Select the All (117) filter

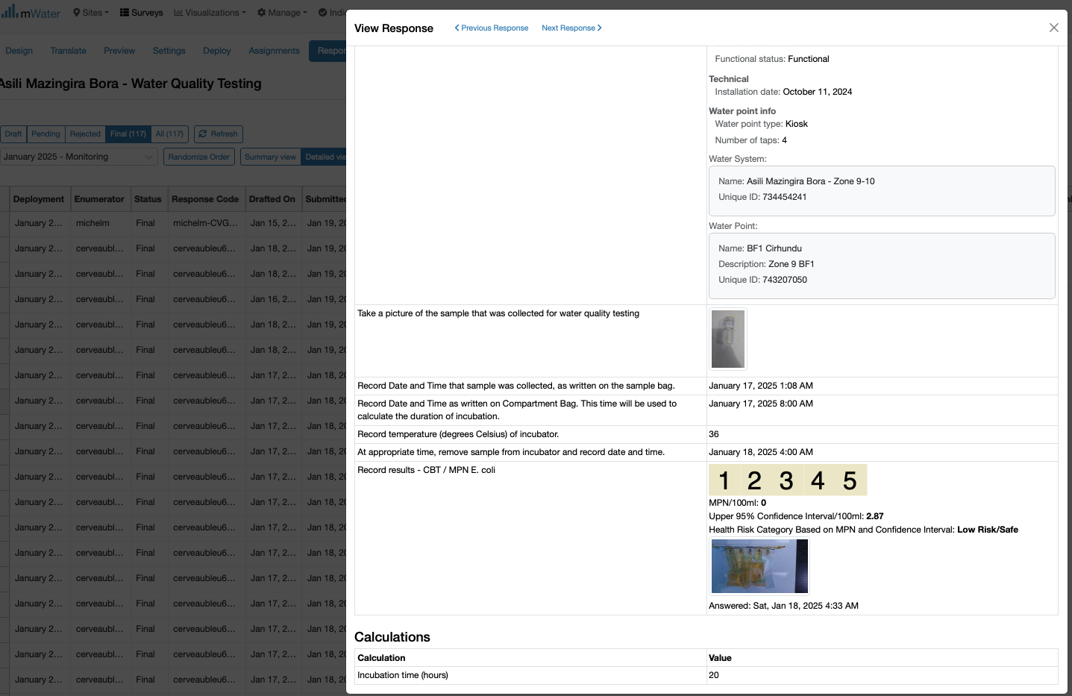pos(169,134)
